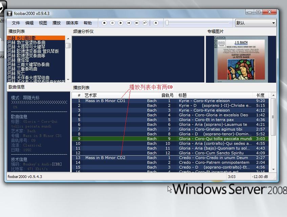
Task: Click the playlist list scrollbar thumb
Action: tap(68, 45)
